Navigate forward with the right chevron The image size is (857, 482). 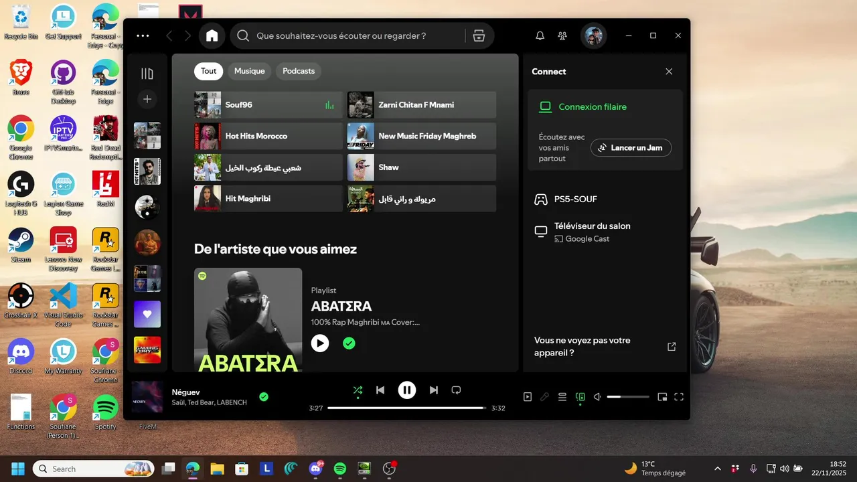click(x=187, y=35)
